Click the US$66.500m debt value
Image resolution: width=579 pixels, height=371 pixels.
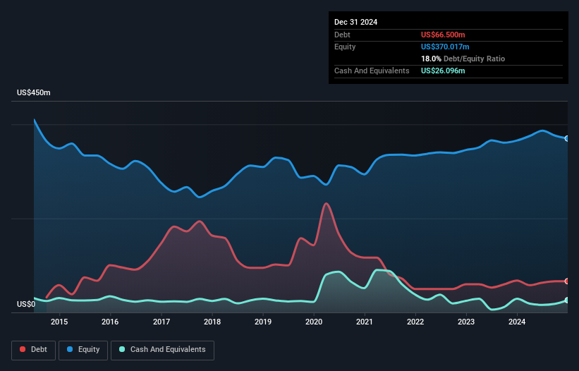(443, 35)
